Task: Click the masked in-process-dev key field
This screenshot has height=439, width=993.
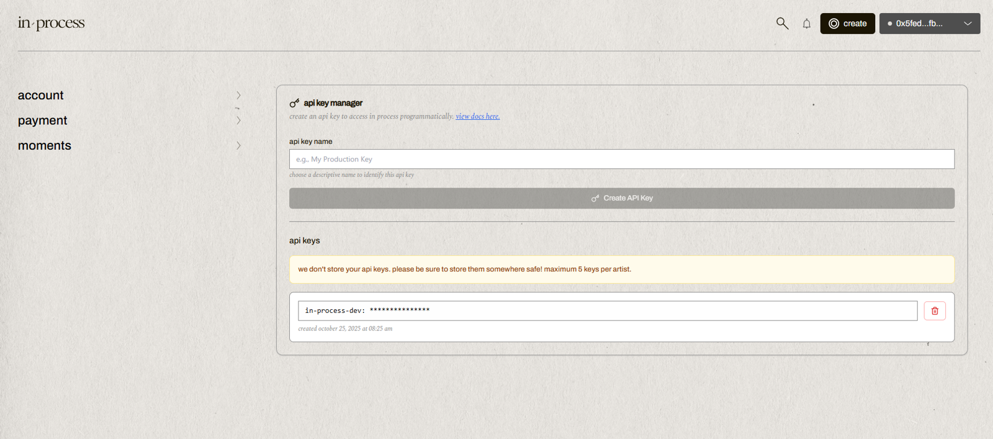Action: 607,310
